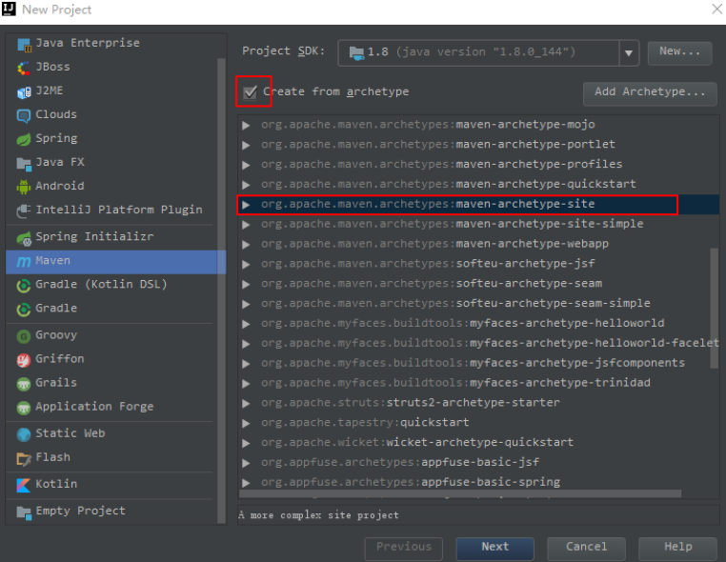This screenshot has width=726, height=562.
Task: Click the J2ME icon
Action: [24, 91]
